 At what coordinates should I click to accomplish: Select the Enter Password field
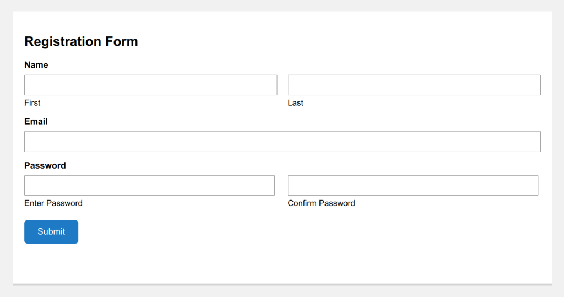[x=149, y=186]
